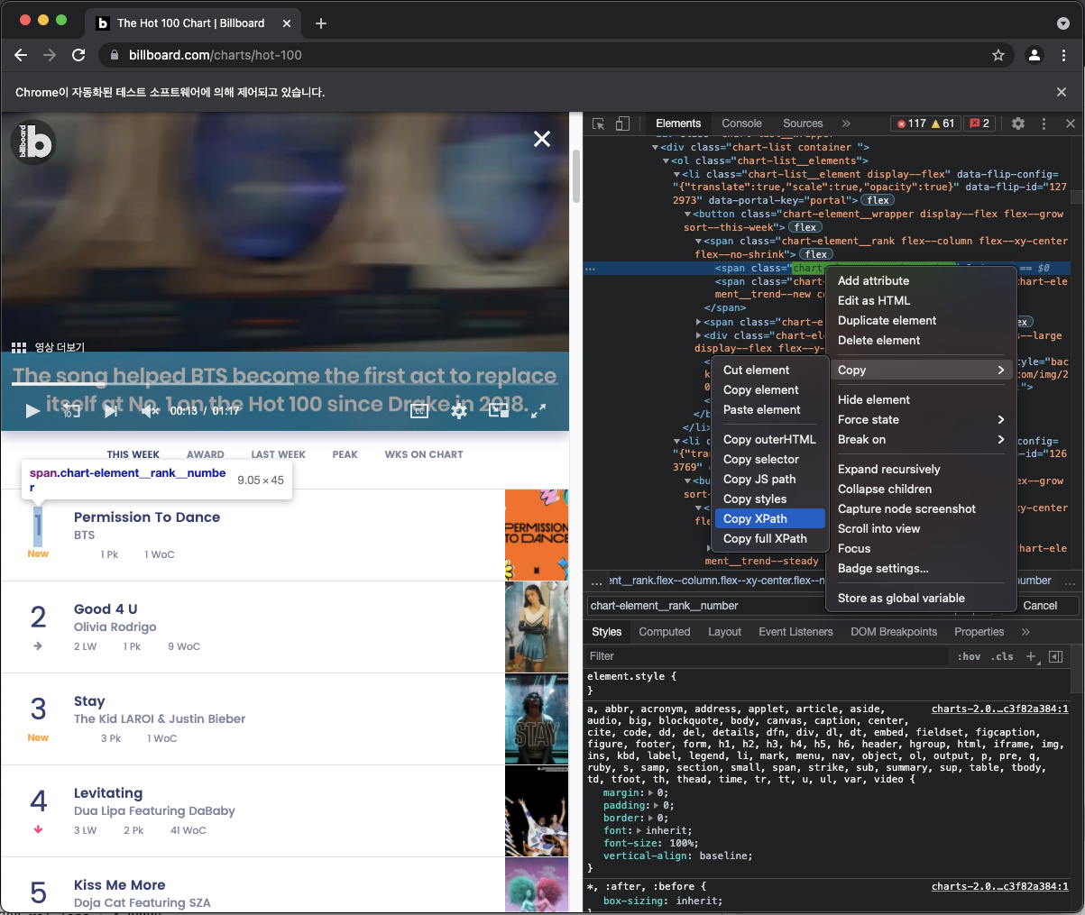This screenshot has width=1085, height=915.
Task: Switch to the Sources tab
Action: 803,124
